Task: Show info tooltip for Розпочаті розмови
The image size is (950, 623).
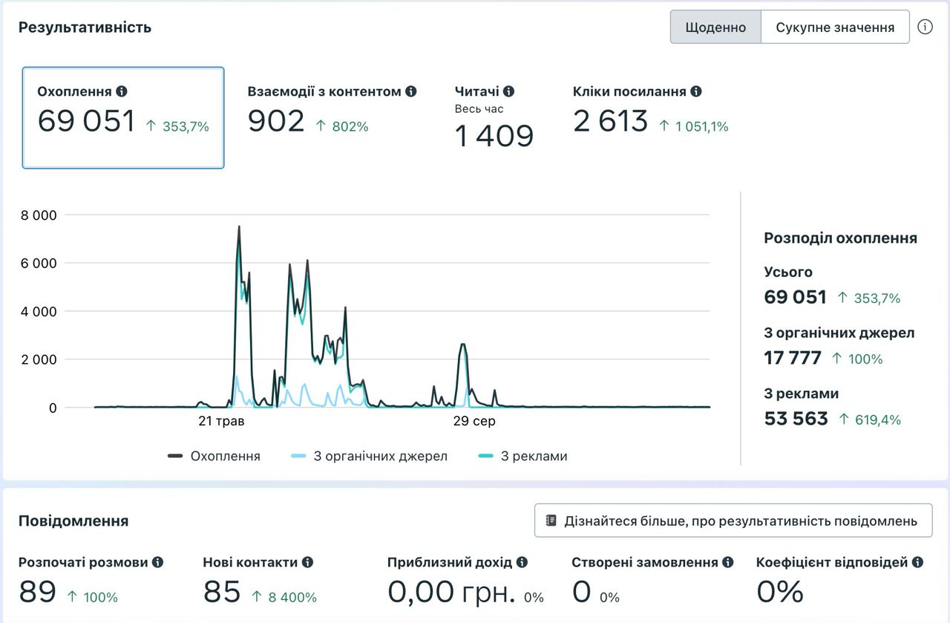Action: click(158, 562)
